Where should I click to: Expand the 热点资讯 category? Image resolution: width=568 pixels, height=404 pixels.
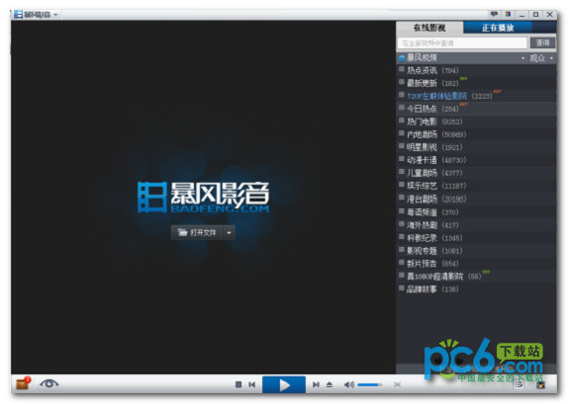(x=402, y=69)
